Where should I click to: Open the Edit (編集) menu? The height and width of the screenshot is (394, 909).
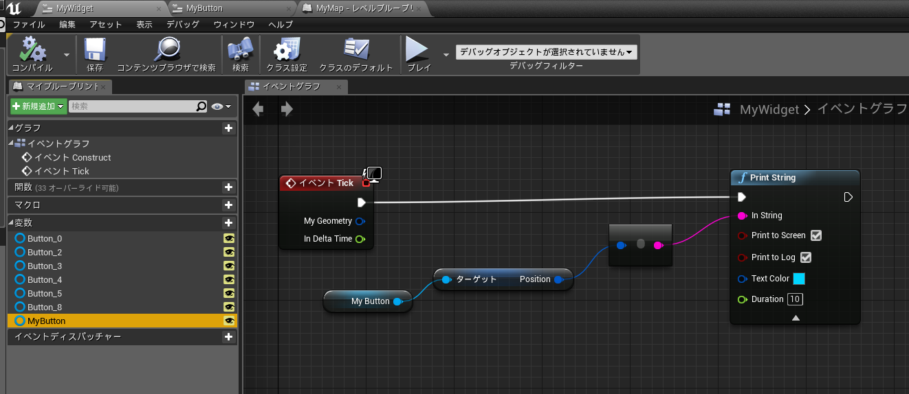click(67, 24)
